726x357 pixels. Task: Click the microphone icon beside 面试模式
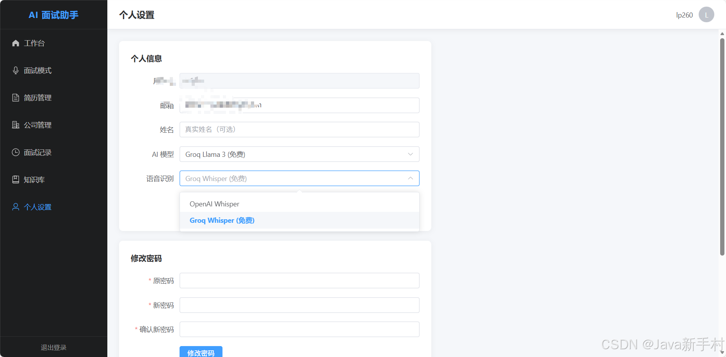tap(16, 70)
